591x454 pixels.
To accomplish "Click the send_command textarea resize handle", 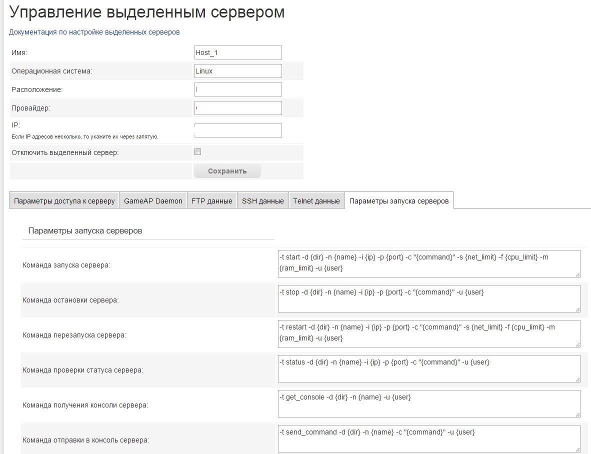I will click(577, 449).
